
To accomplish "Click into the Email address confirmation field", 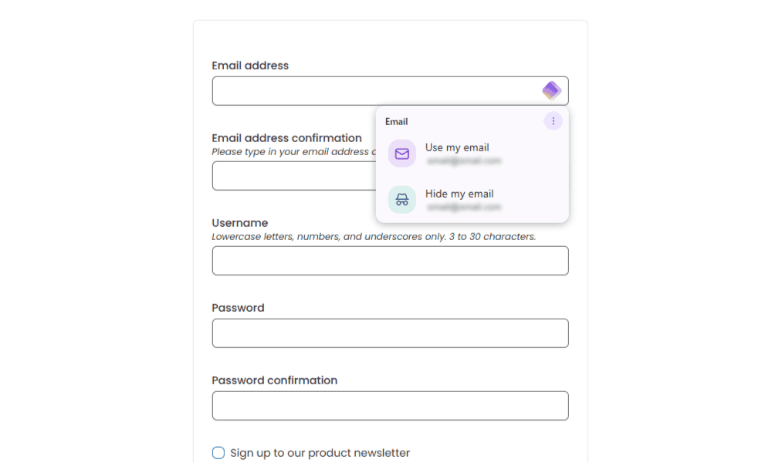I will pyautogui.click(x=293, y=176).
